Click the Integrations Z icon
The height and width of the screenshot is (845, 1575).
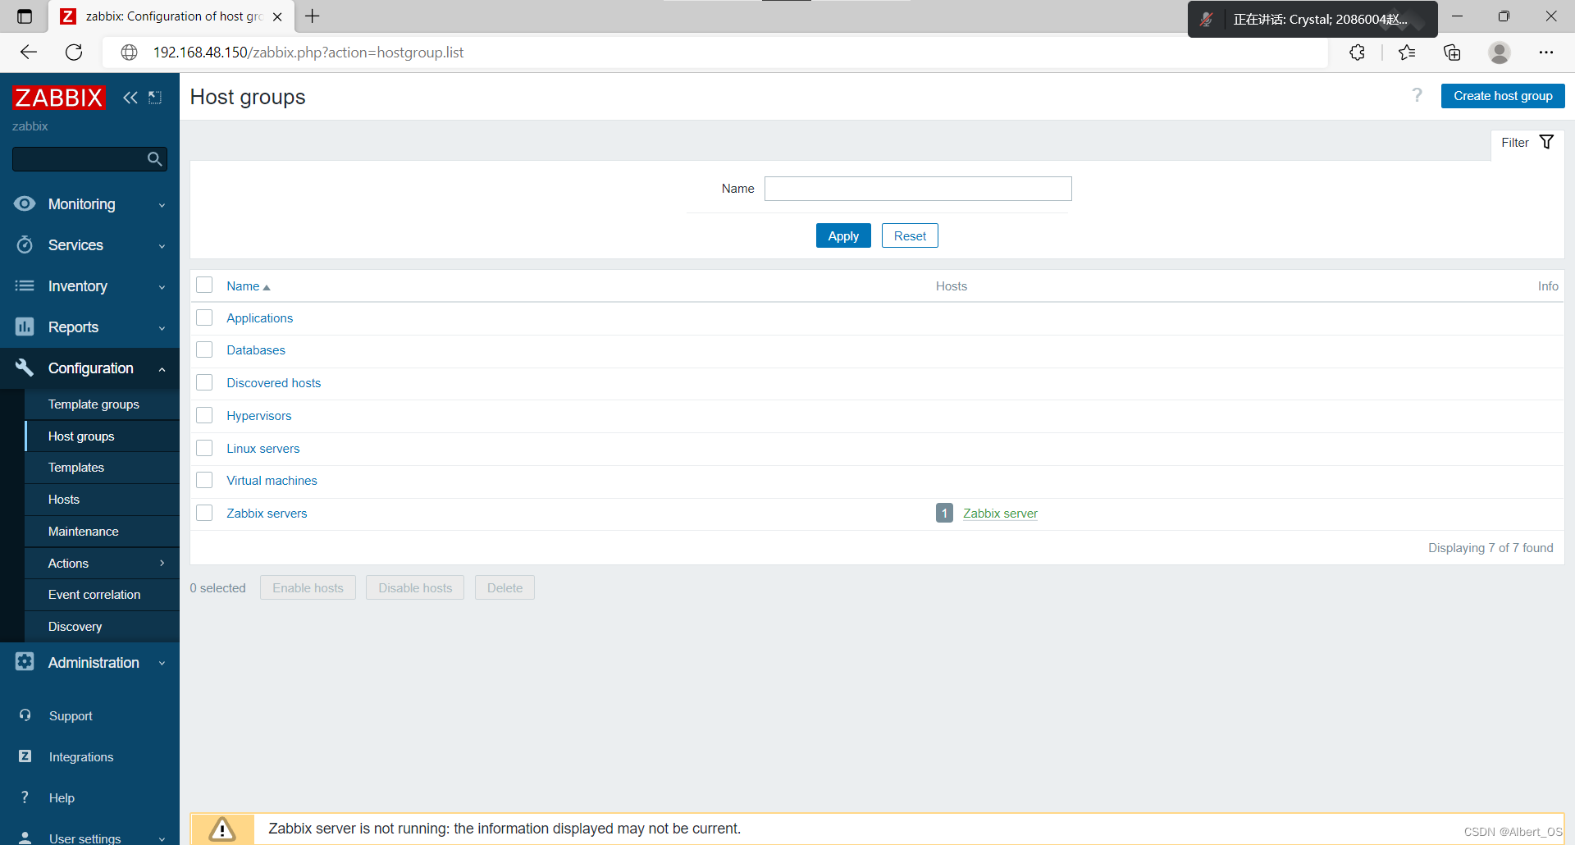(x=25, y=756)
